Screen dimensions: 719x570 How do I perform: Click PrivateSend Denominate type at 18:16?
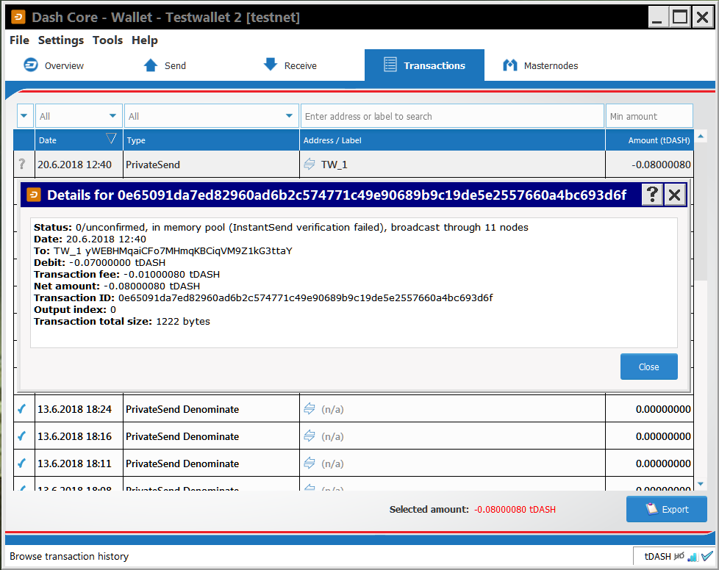click(182, 436)
